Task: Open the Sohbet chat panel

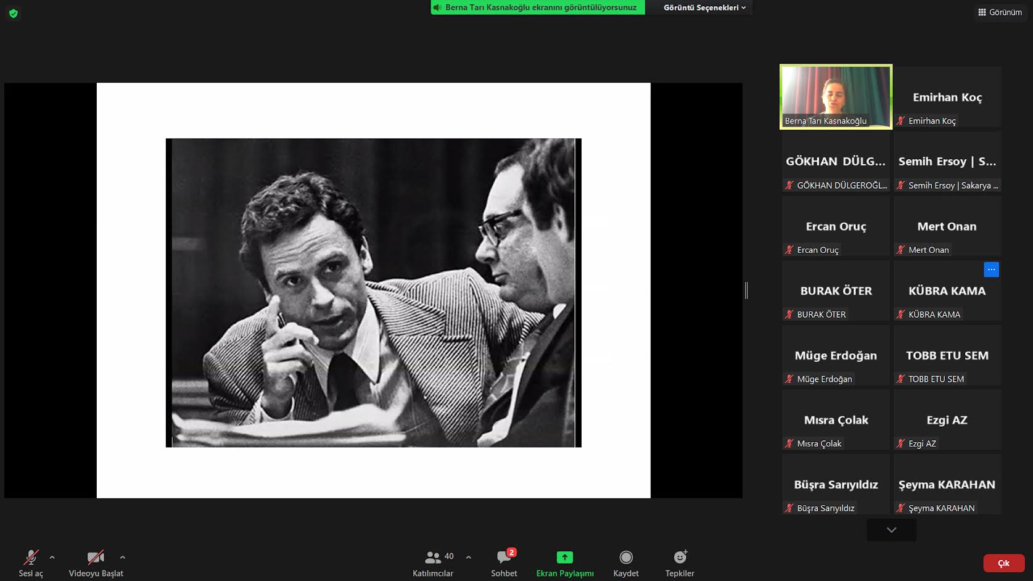Action: click(504, 563)
